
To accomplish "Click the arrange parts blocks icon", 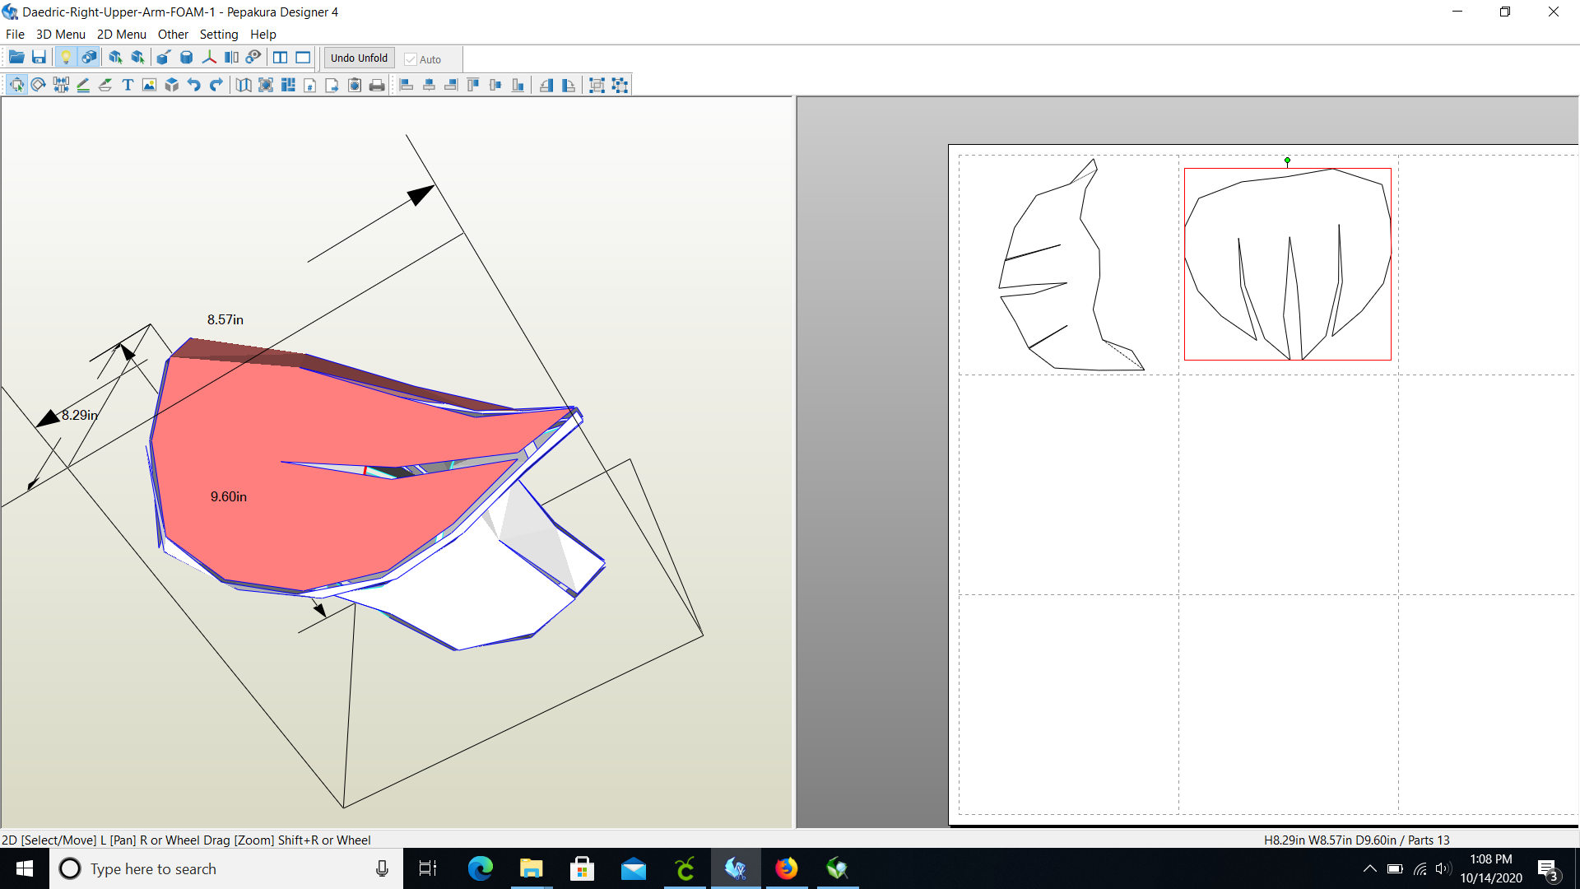I will [x=288, y=85].
